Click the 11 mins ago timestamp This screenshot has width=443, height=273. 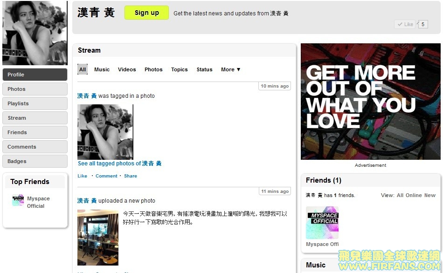pyautogui.click(x=275, y=191)
